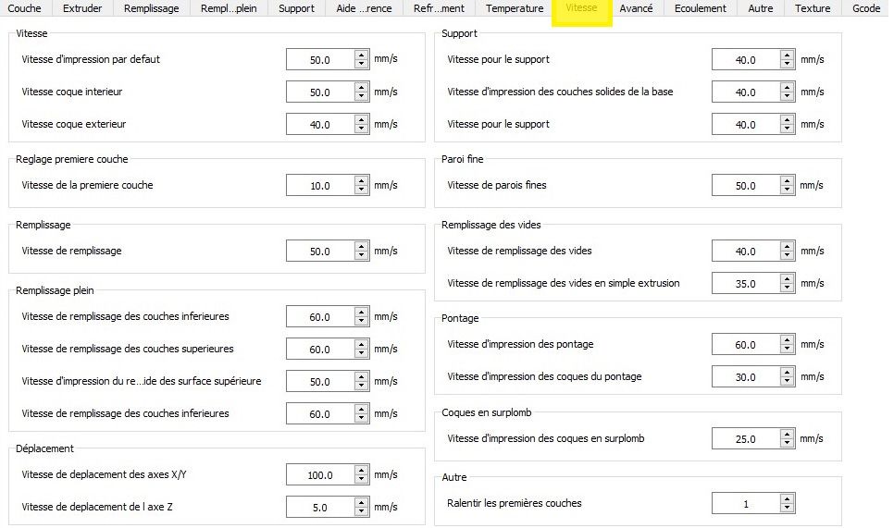Open the Couche tab
This screenshot has width=894, height=528.
point(24,8)
